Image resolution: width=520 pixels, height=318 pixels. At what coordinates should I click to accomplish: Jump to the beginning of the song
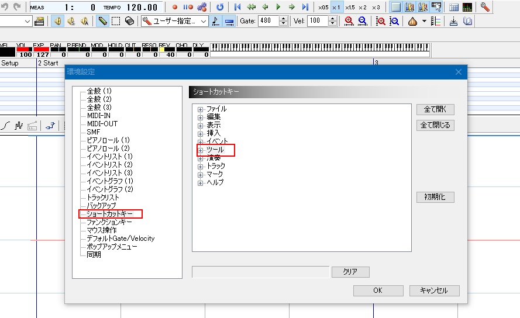237,7
